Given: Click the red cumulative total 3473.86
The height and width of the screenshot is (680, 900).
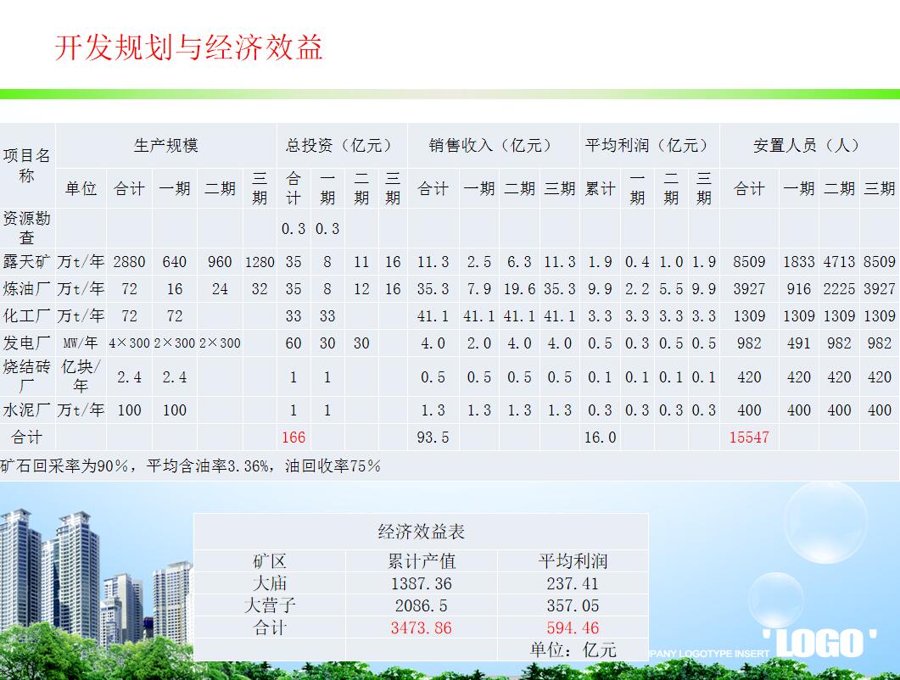Looking at the screenshot, I should (x=421, y=627).
